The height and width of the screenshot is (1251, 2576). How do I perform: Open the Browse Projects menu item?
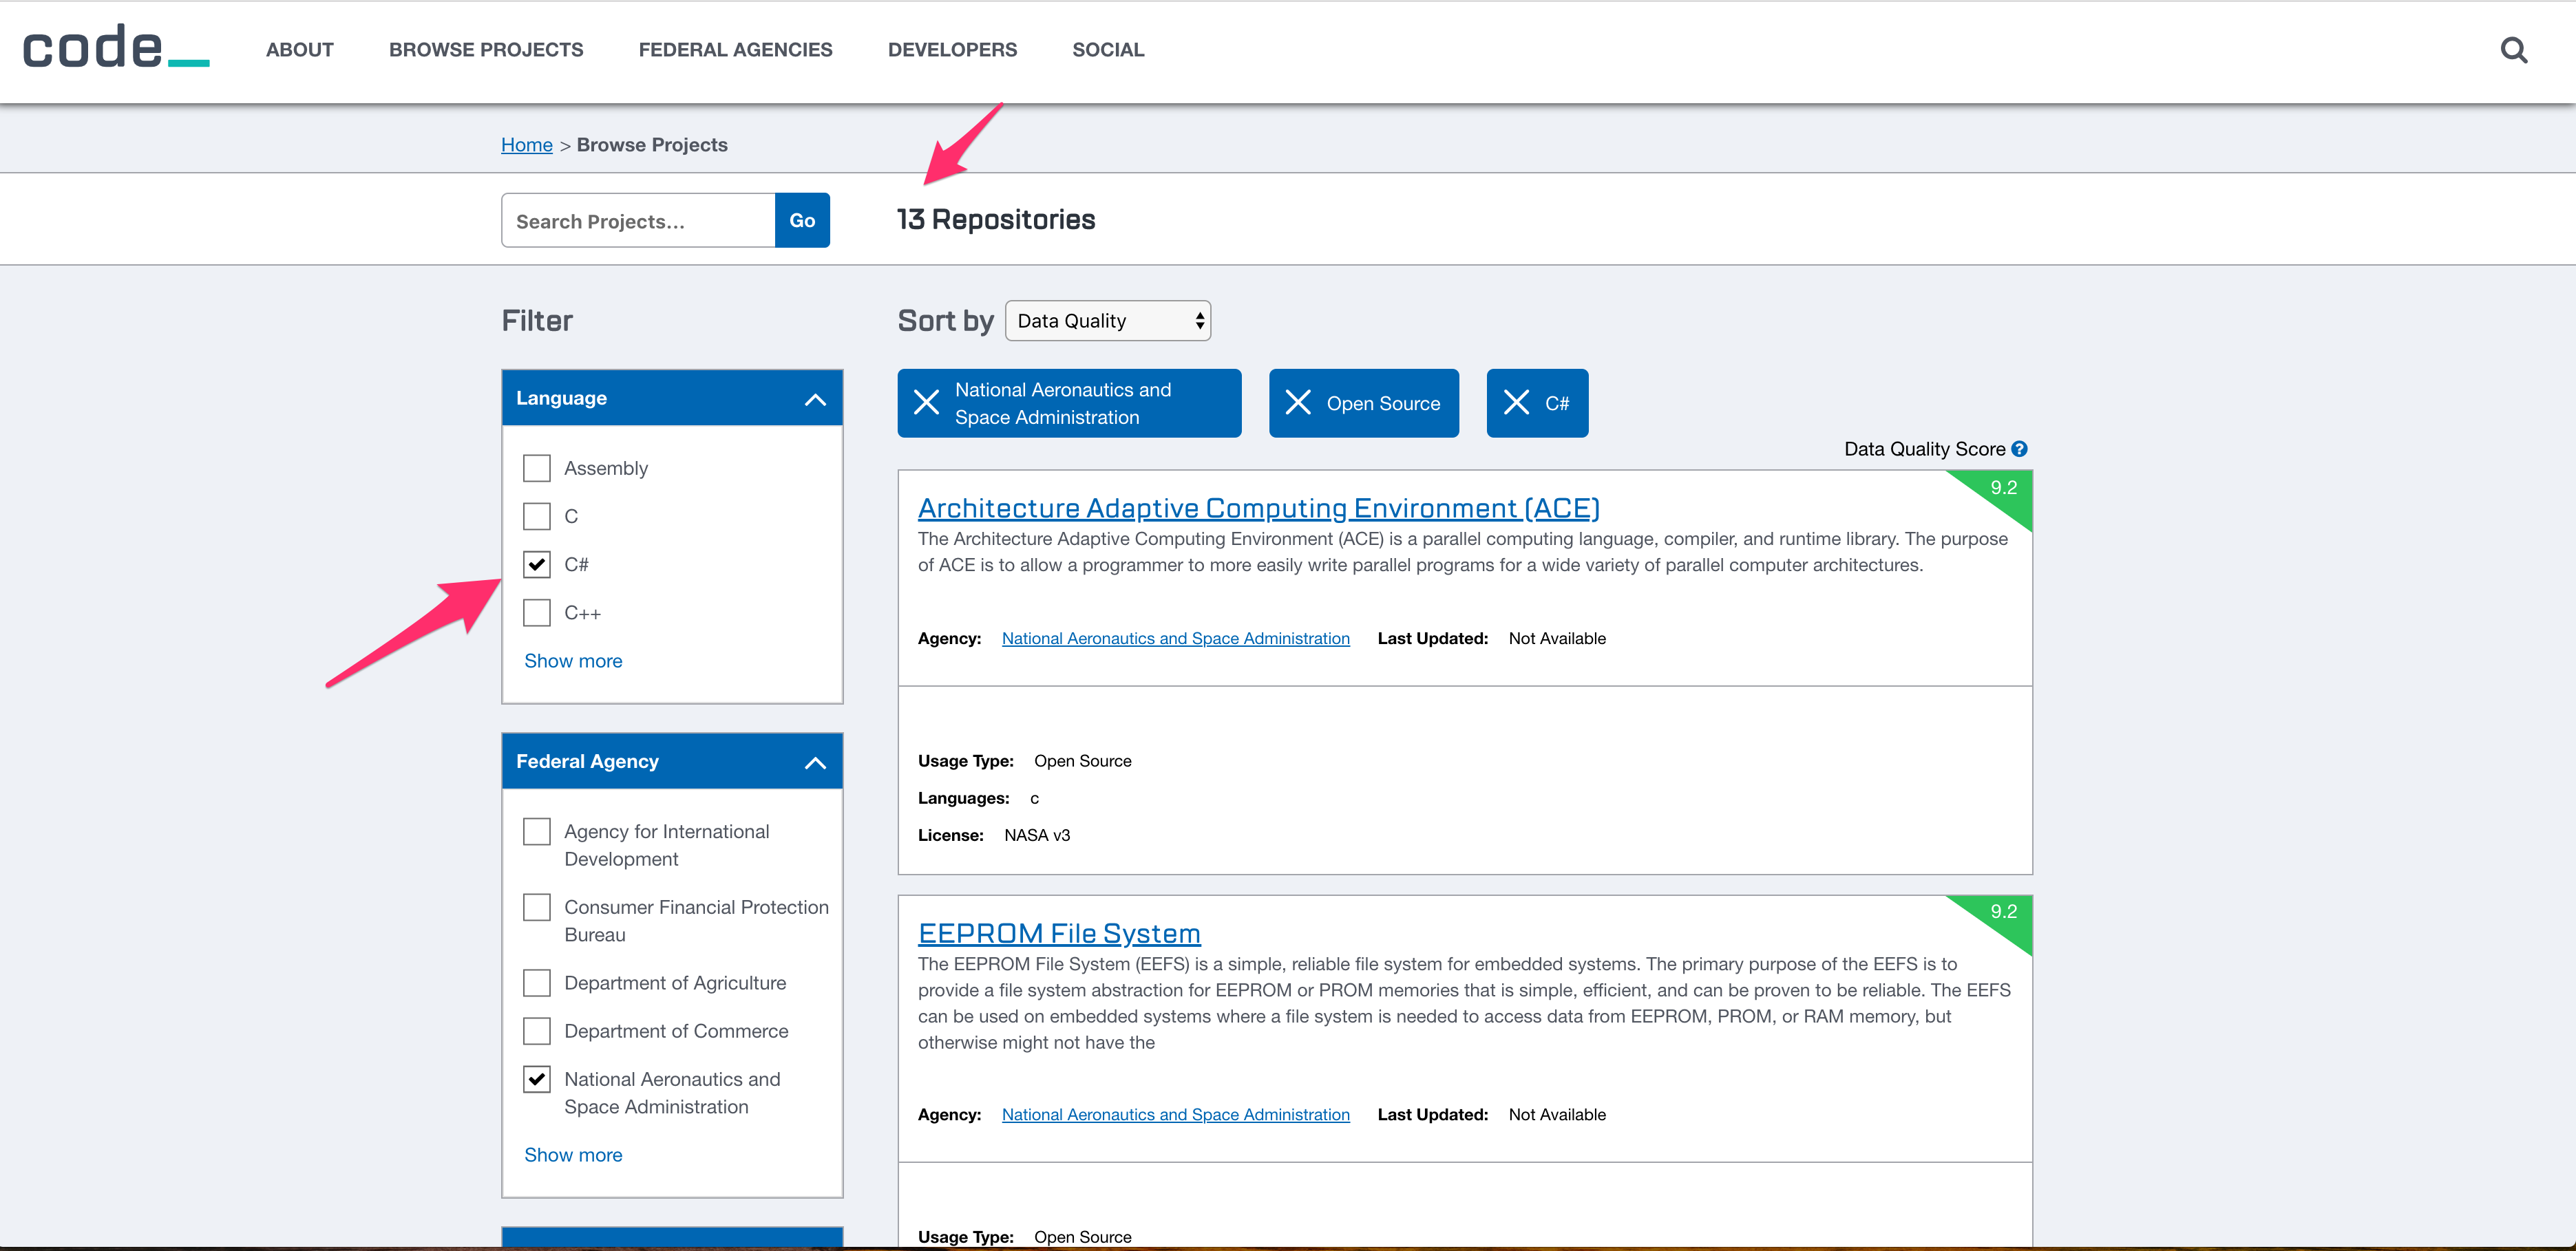(486, 50)
